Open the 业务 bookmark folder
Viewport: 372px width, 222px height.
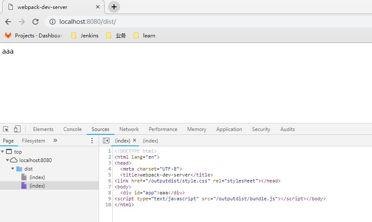116,35
